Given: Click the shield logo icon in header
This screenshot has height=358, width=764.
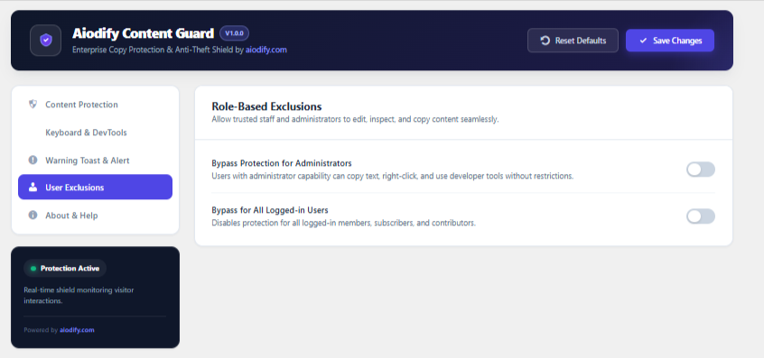Looking at the screenshot, I should (x=46, y=41).
